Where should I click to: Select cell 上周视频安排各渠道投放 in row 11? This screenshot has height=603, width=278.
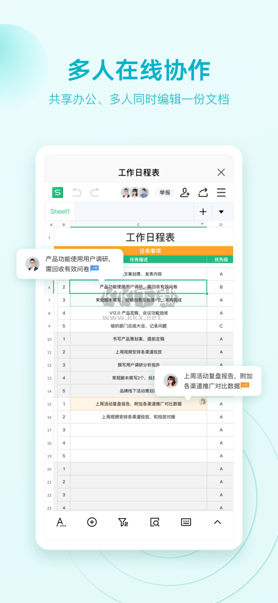(x=138, y=352)
